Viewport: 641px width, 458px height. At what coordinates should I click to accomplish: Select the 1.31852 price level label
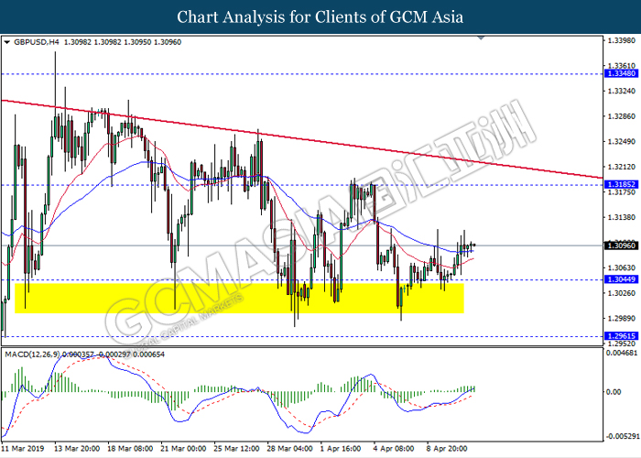[621, 185]
